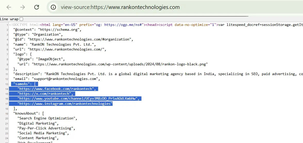Click the facebook.com/rankontech URL line

coord(57,89)
